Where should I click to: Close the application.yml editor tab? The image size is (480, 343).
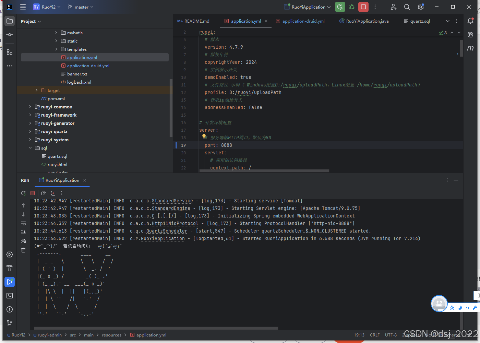[266, 21]
